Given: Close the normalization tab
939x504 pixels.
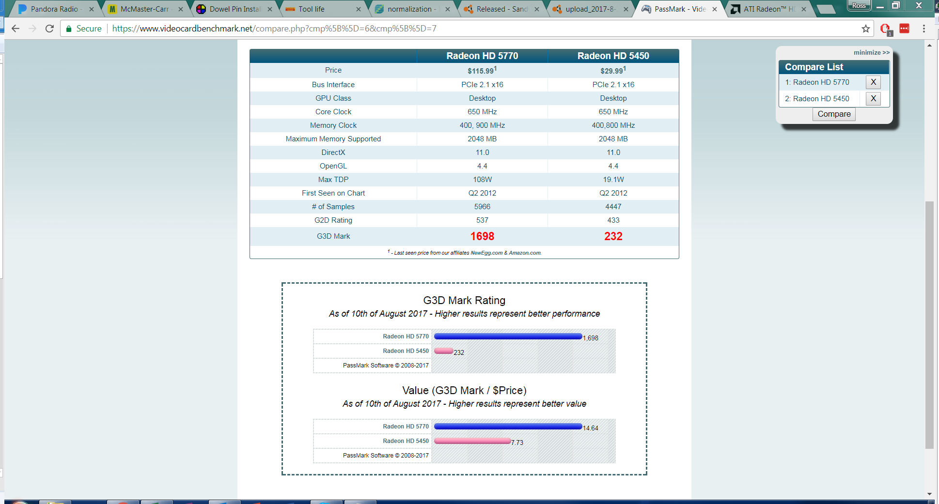Looking at the screenshot, I should 448,9.
